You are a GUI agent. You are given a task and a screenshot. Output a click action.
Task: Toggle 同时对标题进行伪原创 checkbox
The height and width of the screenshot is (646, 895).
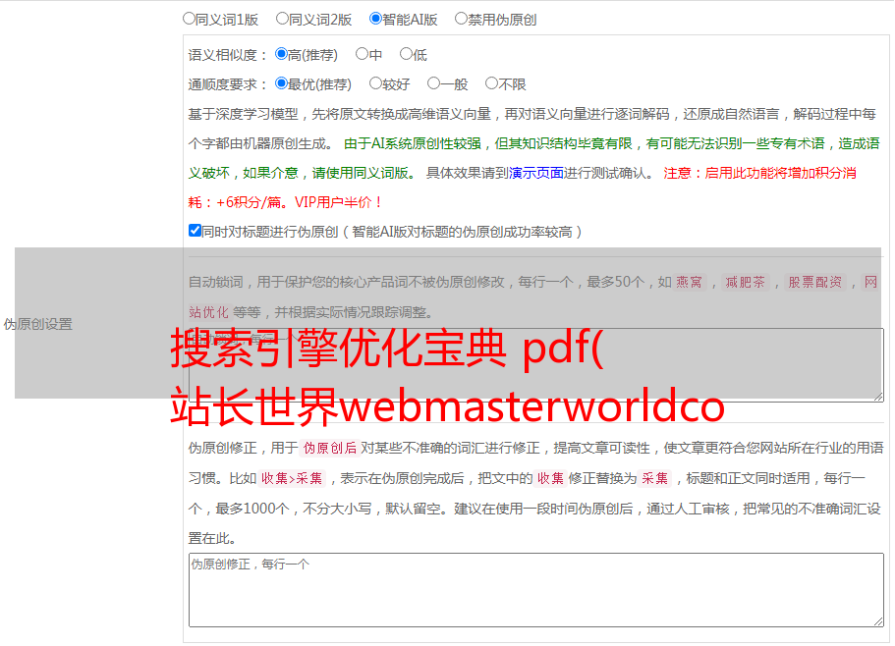195,231
